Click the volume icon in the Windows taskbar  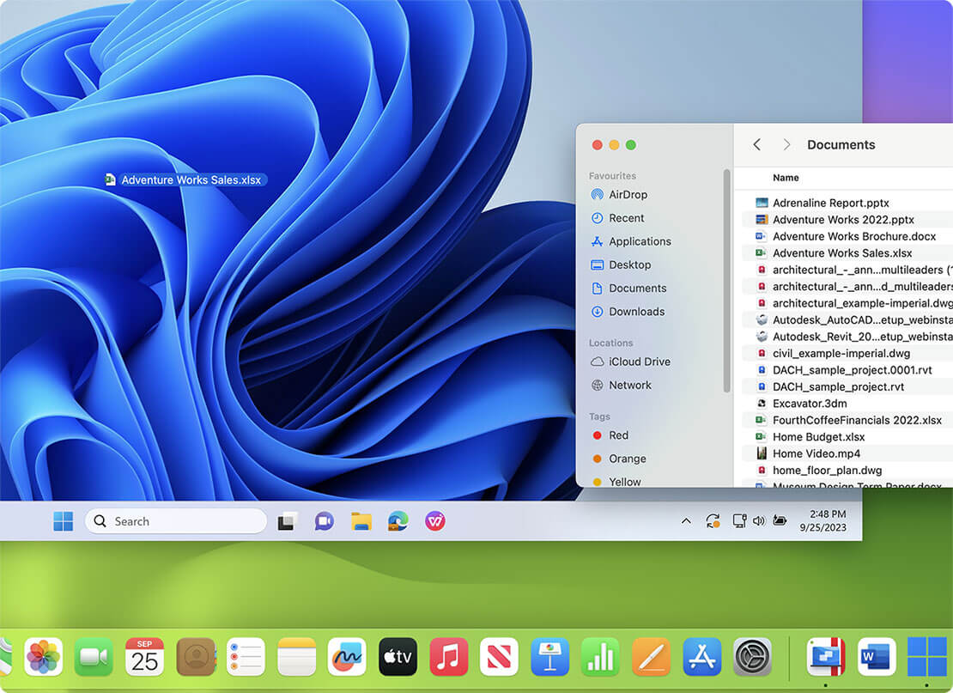click(759, 521)
